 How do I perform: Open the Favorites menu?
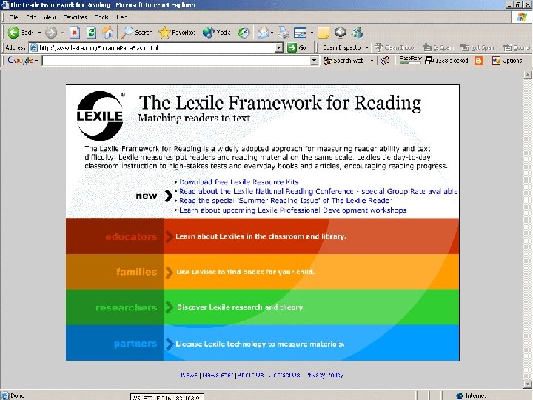pyautogui.click(x=75, y=17)
